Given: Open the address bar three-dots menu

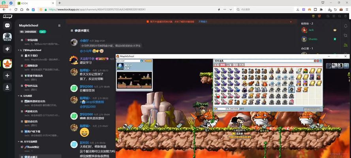Looking at the screenshot, I should (x=225, y=9).
